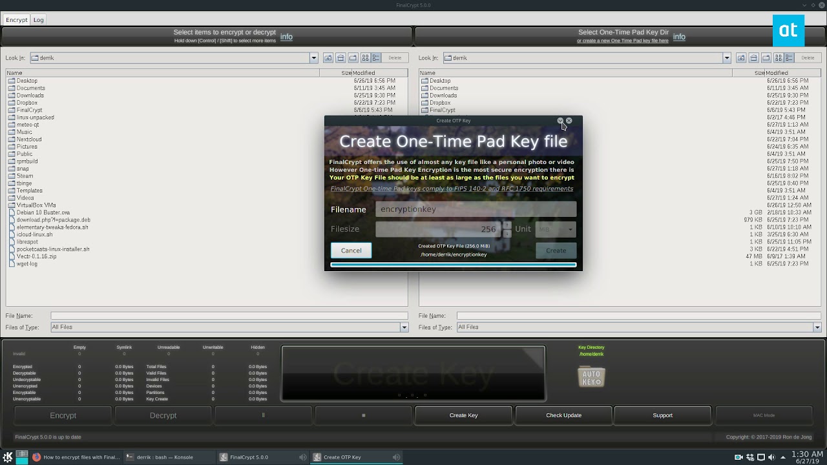Switch left file panel to list view

tap(366, 57)
